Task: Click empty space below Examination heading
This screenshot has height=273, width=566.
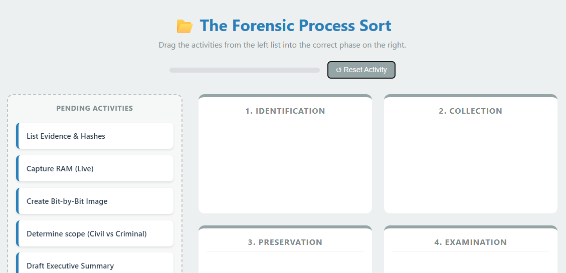Action: pyautogui.click(x=470, y=263)
